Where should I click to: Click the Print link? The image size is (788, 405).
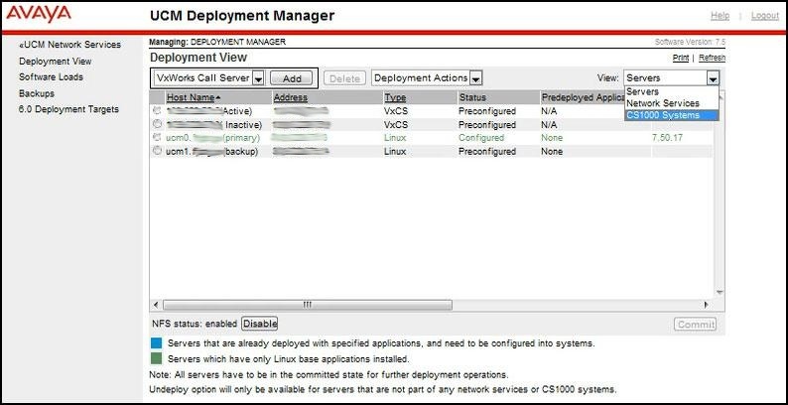(x=681, y=58)
